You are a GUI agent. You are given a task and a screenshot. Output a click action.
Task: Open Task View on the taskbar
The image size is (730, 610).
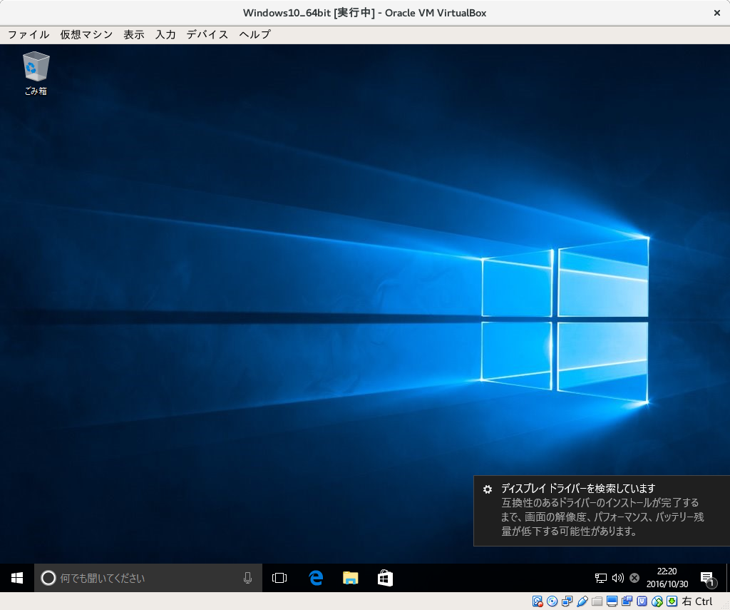(x=279, y=578)
